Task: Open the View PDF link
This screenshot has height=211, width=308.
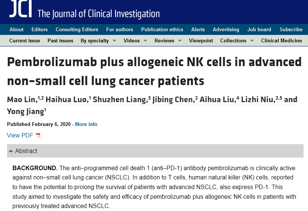Action: [x=20, y=135]
